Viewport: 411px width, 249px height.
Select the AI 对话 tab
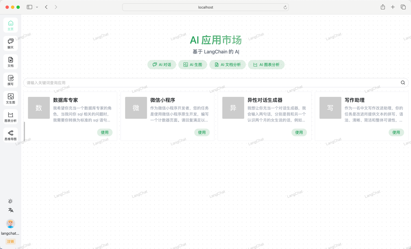[162, 65]
